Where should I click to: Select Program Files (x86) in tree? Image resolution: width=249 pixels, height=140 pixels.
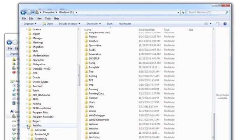(43, 117)
